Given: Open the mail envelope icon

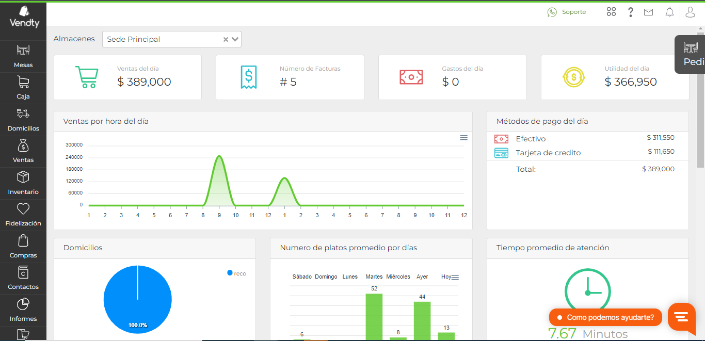Looking at the screenshot, I should [x=648, y=12].
